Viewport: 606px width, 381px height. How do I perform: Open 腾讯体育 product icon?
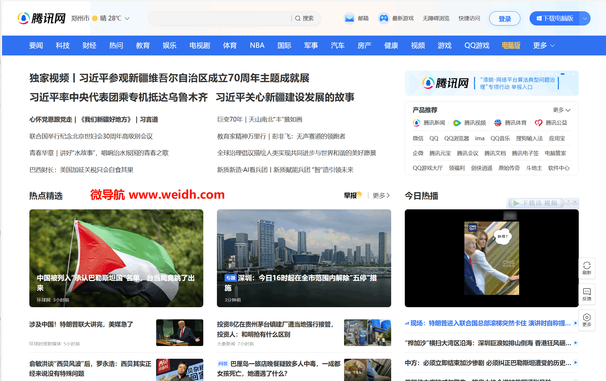498,123
